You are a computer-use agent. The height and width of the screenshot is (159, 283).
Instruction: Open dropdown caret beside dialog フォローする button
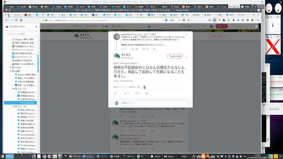(x=187, y=57)
